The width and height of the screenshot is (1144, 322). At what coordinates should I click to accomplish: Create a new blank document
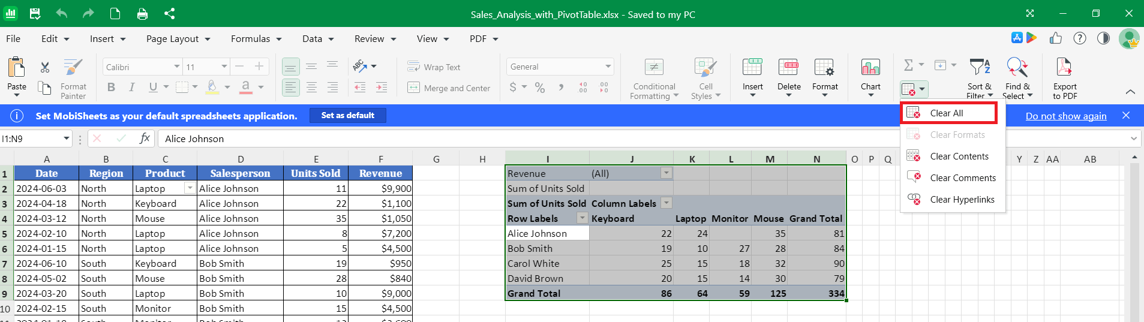[115, 13]
